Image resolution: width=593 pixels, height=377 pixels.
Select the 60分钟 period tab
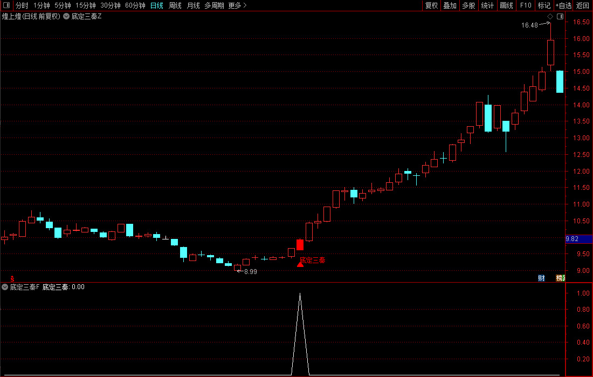tap(135, 5)
